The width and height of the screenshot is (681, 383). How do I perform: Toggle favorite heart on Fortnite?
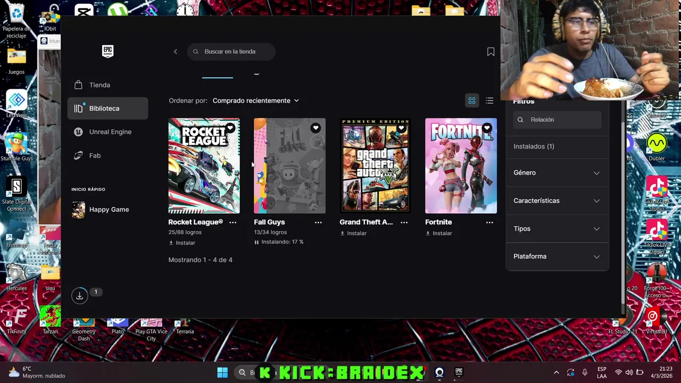tap(487, 128)
